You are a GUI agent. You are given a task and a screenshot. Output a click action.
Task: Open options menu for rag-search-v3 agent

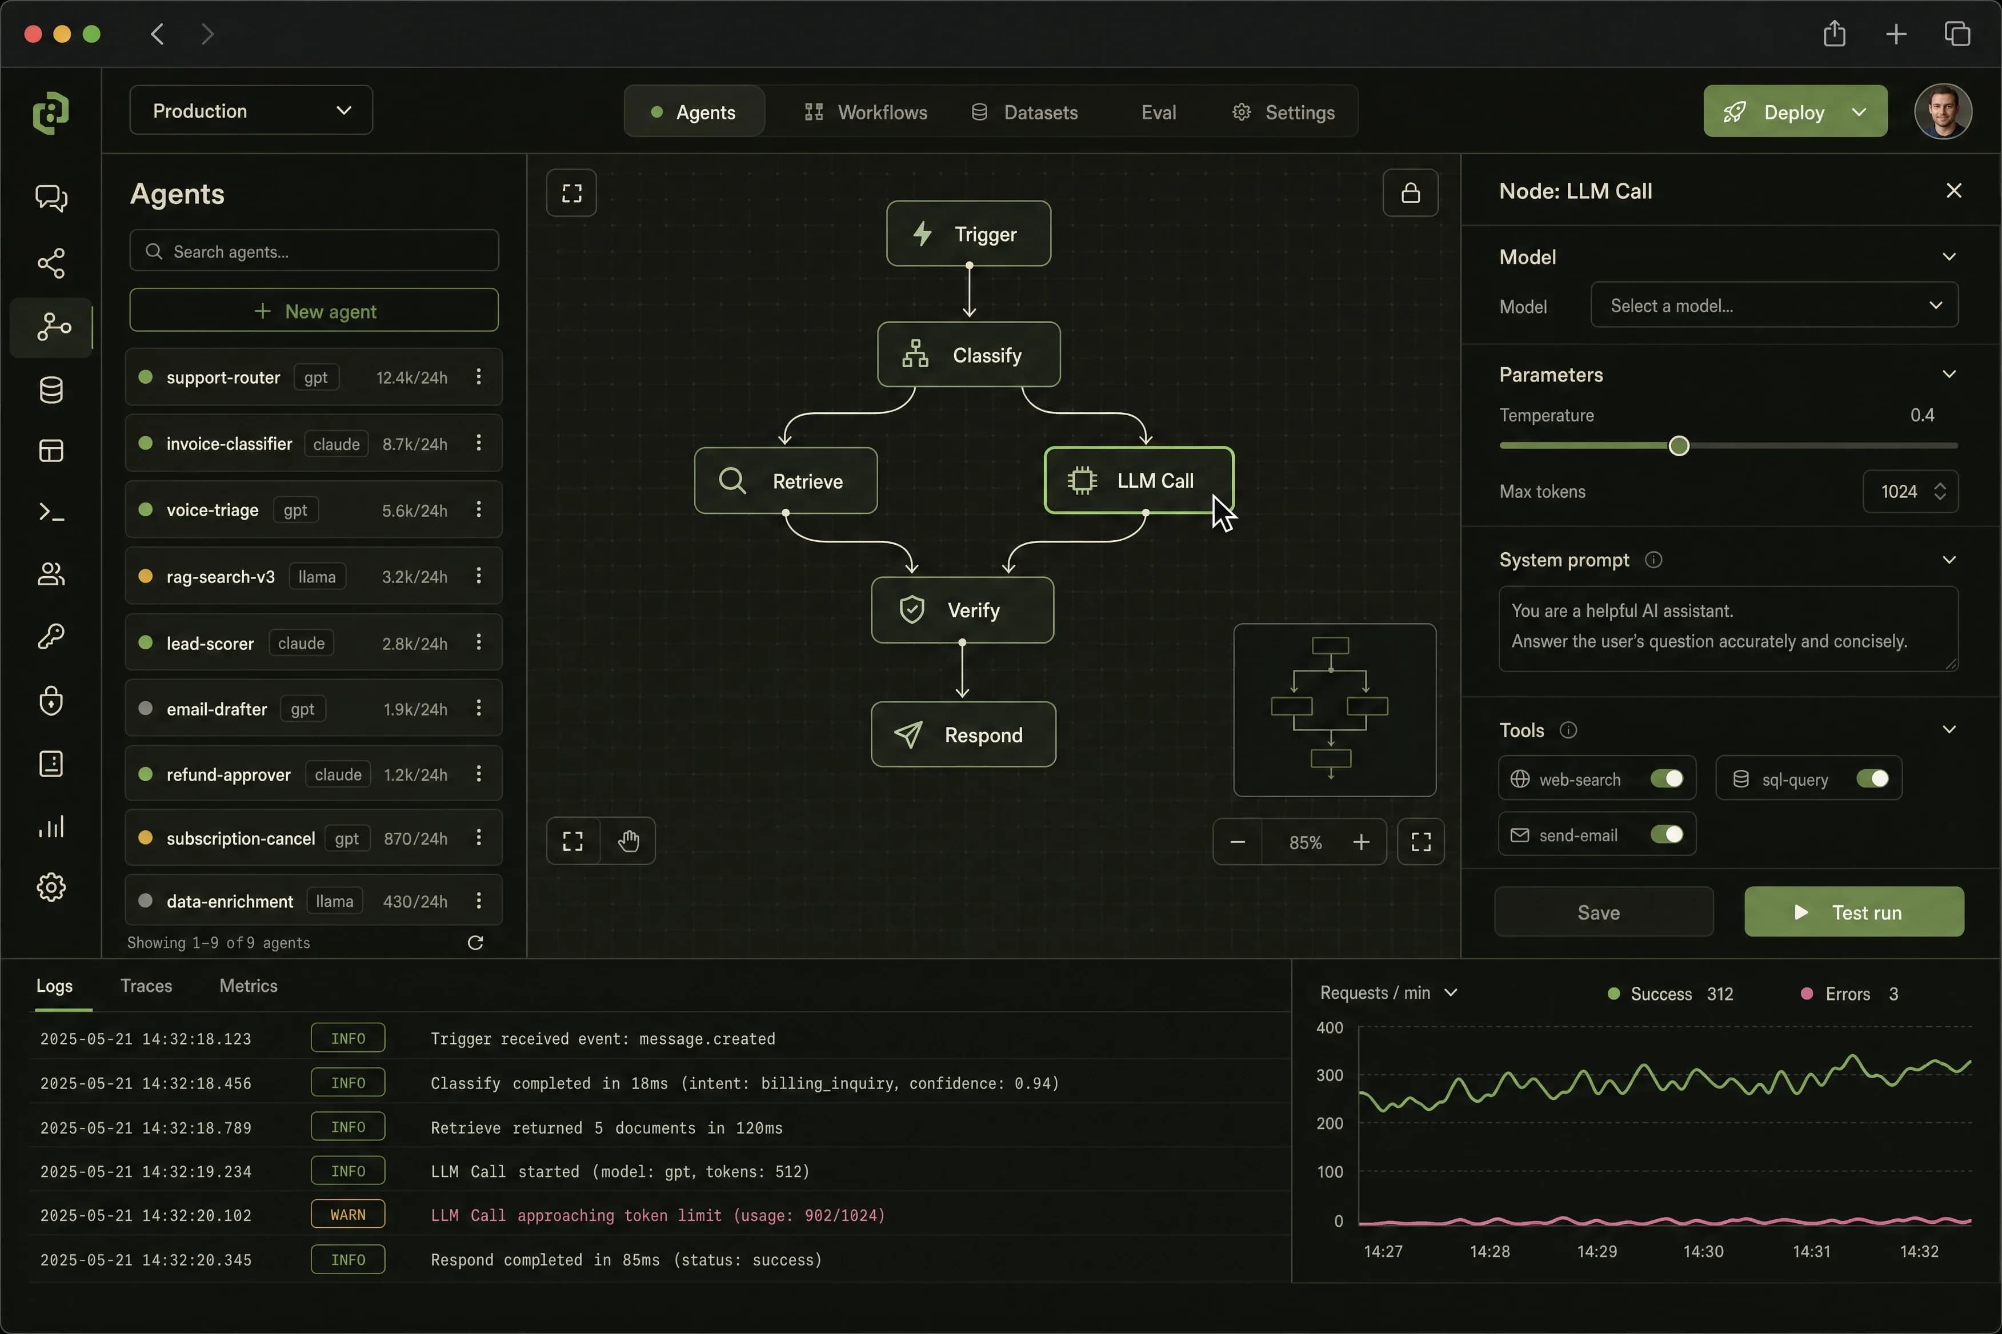point(479,576)
